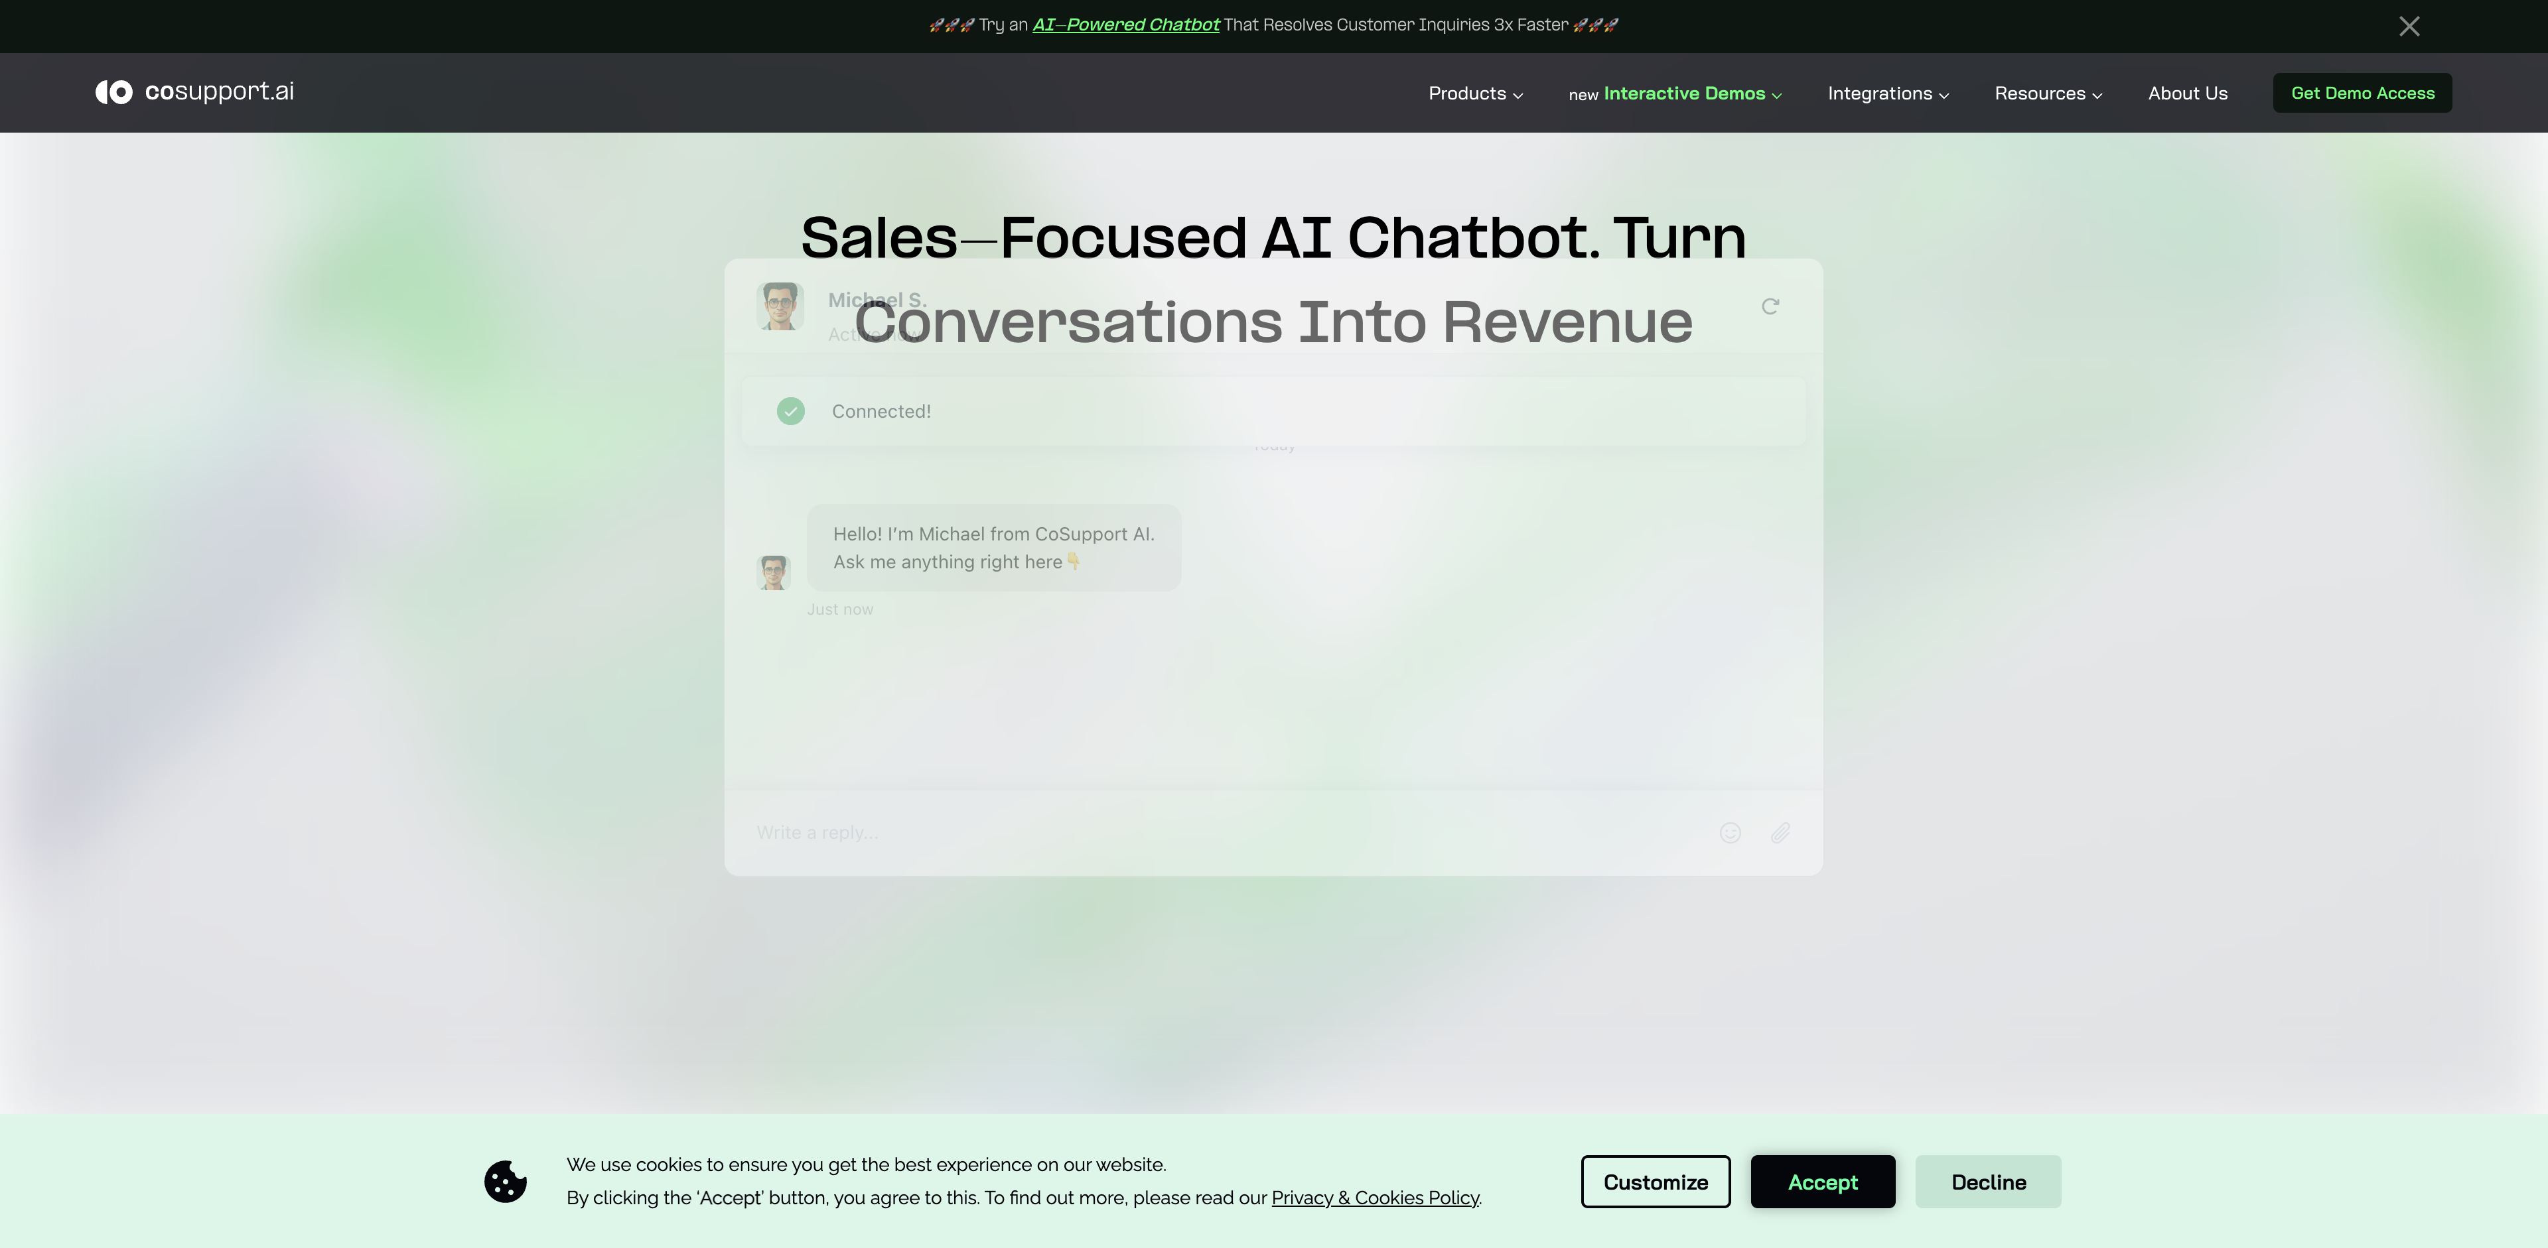Image resolution: width=2548 pixels, height=1248 pixels.
Task: Click the emoji icon in reply box
Action: (x=1731, y=834)
